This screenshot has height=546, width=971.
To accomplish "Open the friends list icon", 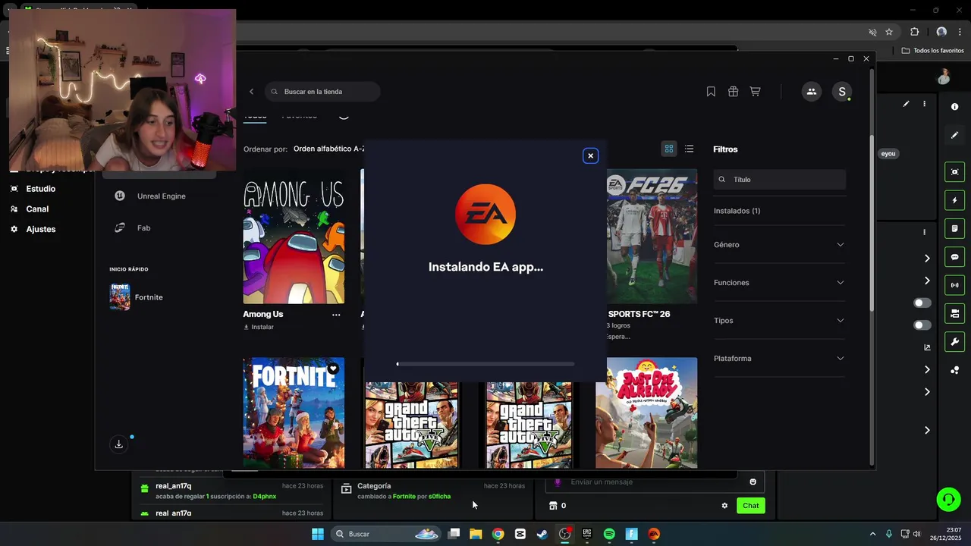I will 811,92.
